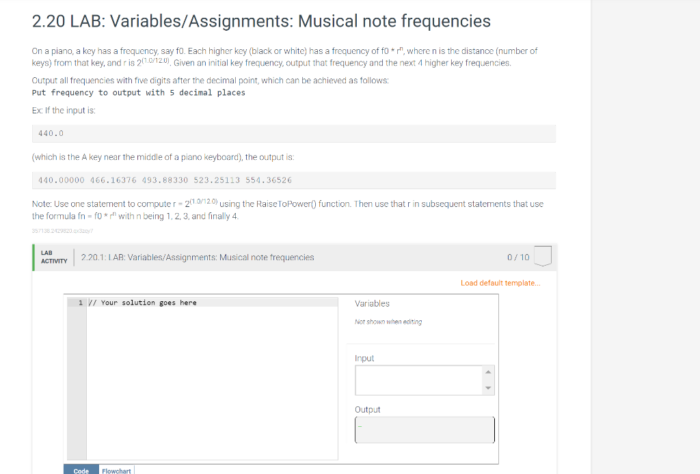This screenshot has height=474, width=700.
Task: Select the Code tab
Action: (81, 471)
